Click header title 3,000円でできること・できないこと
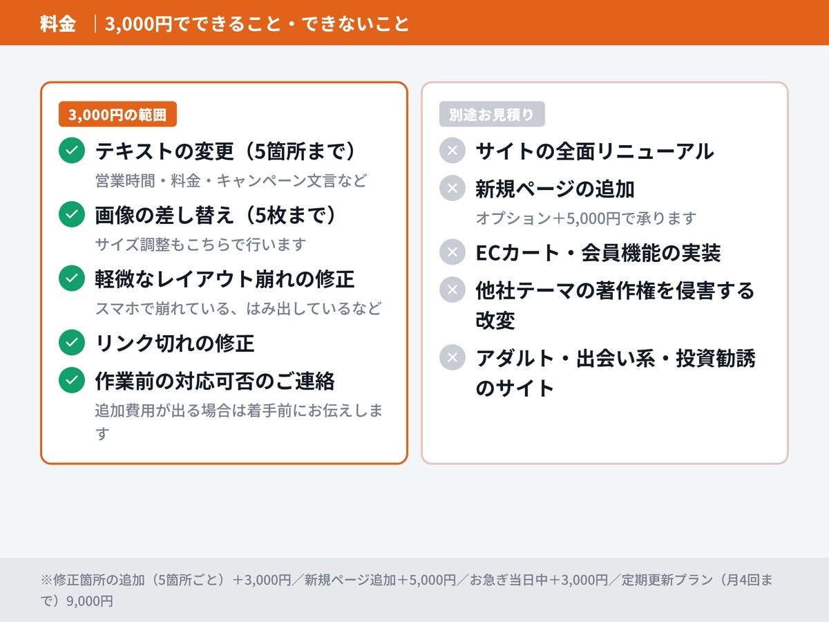 click(257, 23)
